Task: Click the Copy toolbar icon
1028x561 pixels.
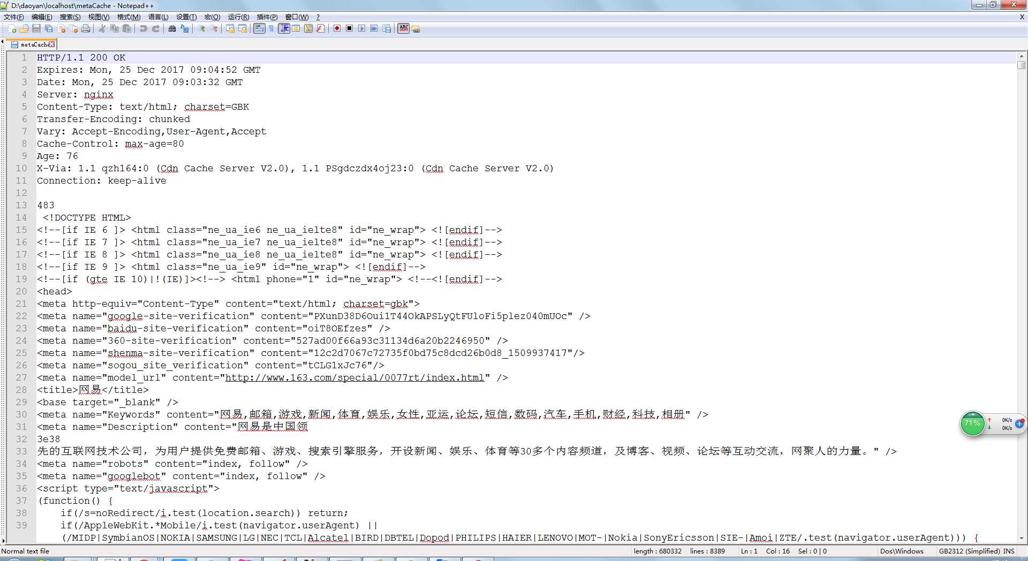Action: (114, 29)
